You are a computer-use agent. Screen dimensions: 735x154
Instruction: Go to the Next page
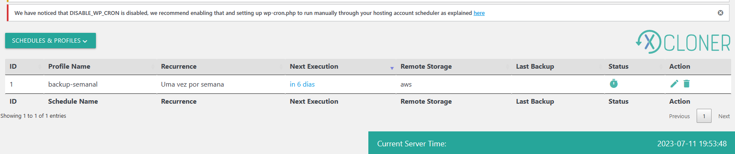[724, 116]
